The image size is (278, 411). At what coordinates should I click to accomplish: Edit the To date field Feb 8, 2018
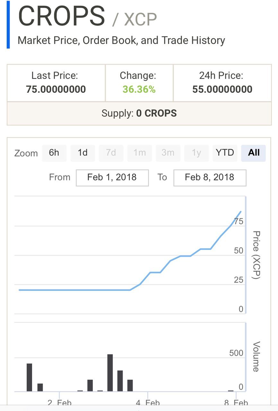point(210,178)
